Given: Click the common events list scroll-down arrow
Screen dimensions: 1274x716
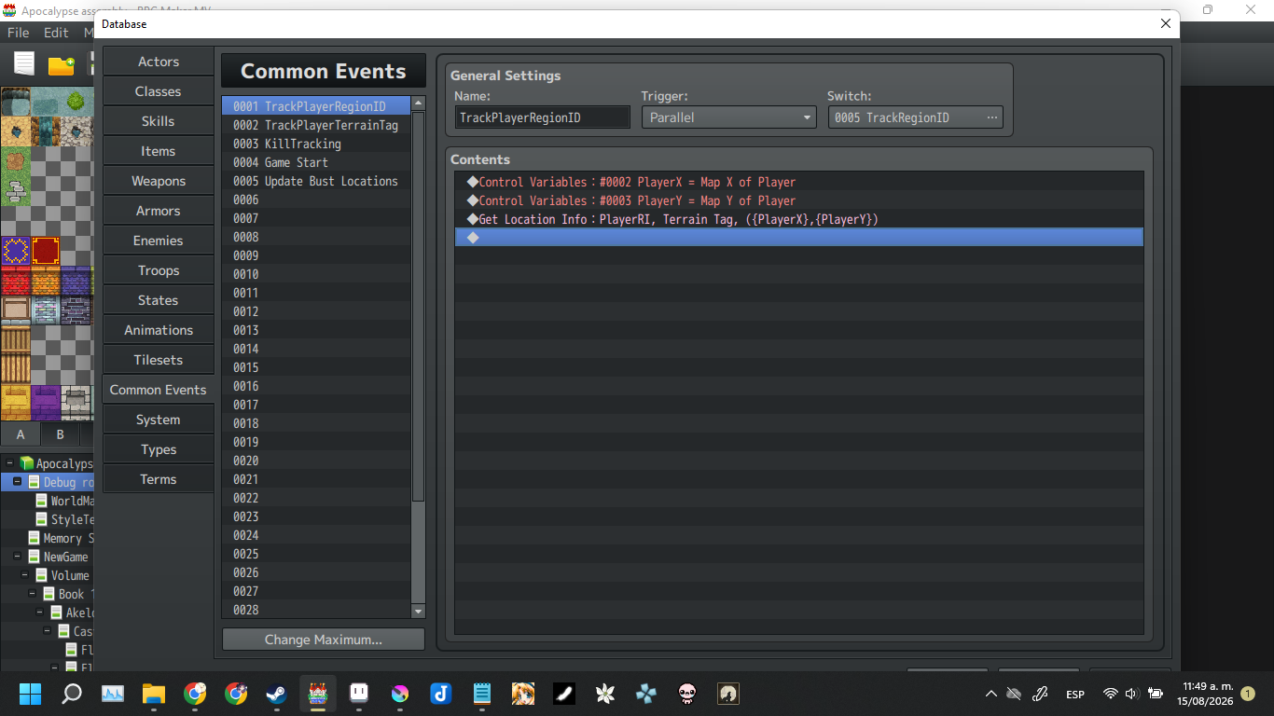Looking at the screenshot, I should tap(418, 612).
